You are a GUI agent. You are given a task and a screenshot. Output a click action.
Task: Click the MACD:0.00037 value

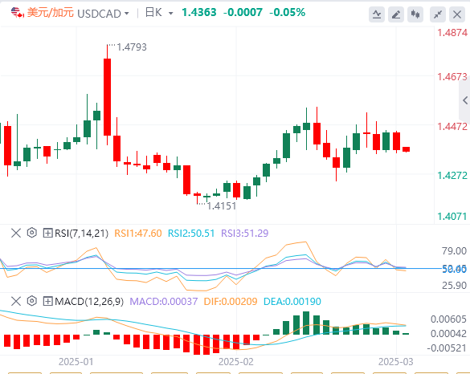(164, 301)
